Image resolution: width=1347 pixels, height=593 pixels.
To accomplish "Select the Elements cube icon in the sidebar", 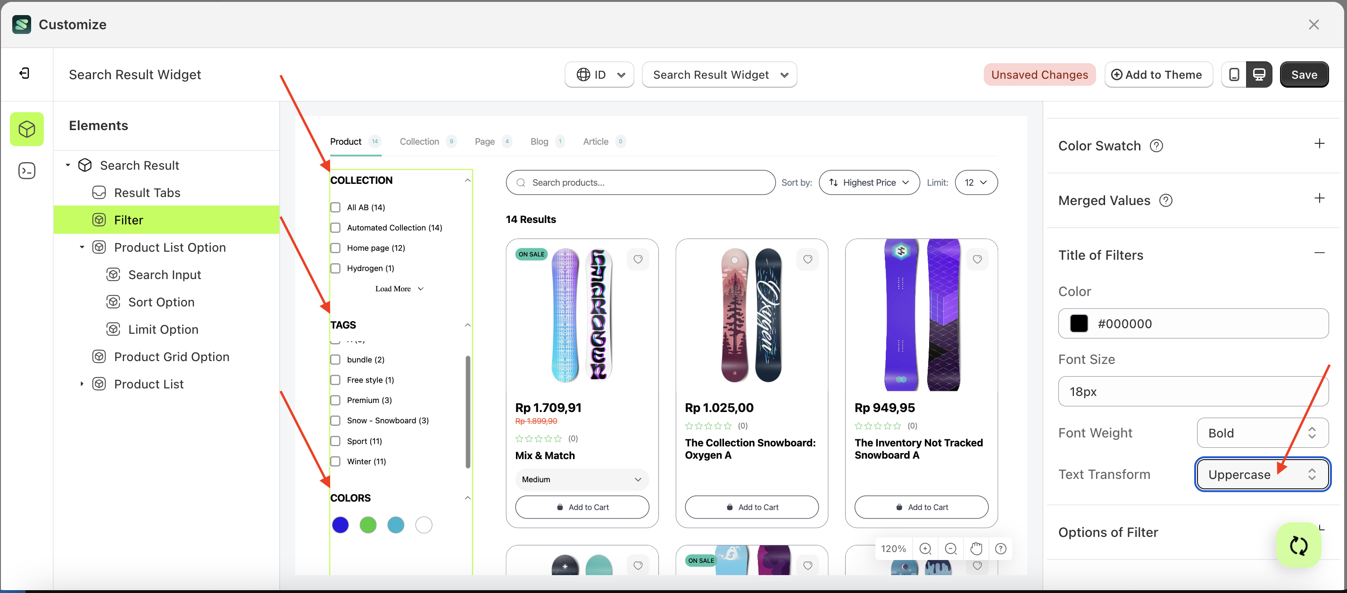I will (x=27, y=129).
